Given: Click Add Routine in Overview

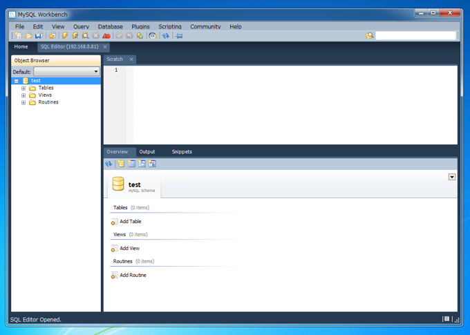Looking at the screenshot, I should (129, 275).
